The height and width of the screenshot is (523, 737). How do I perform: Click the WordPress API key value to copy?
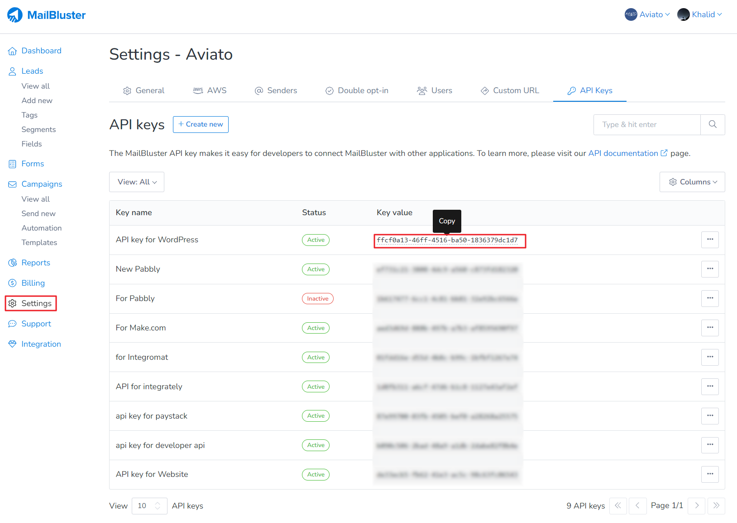pos(447,240)
